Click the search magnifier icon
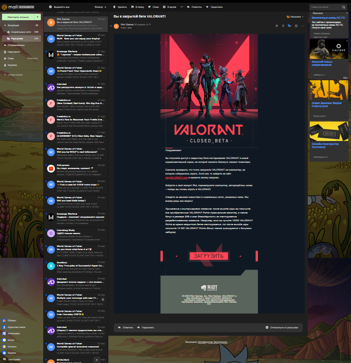The height and width of the screenshot is (363, 351). tap(344, 7)
